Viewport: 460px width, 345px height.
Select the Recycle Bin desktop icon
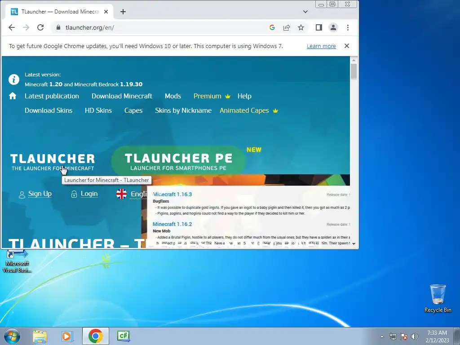pos(438,298)
